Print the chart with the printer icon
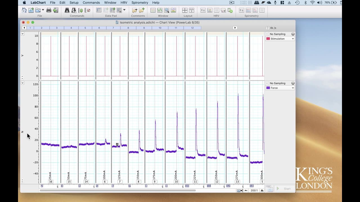360x202 pixels. click(x=49, y=10)
